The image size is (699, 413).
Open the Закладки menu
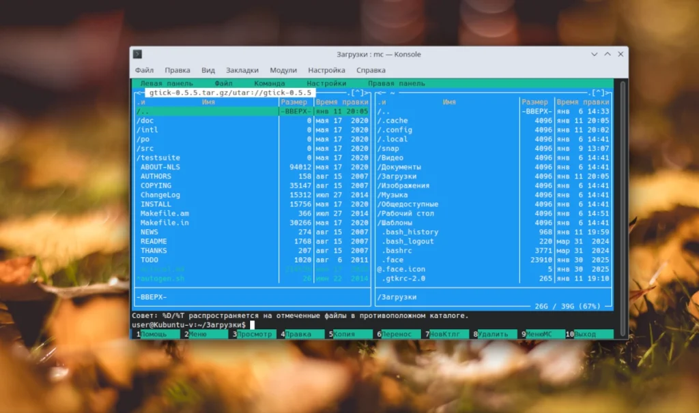point(242,70)
